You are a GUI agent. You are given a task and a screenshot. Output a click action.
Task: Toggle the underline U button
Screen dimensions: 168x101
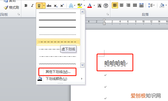[39, 6]
